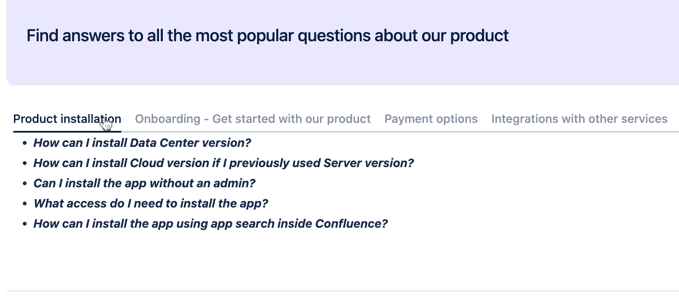
Task: Click the 'Find answers' banner heading
Action: (x=267, y=36)
